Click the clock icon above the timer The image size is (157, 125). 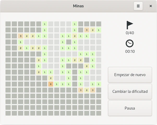tap(130, 43)
